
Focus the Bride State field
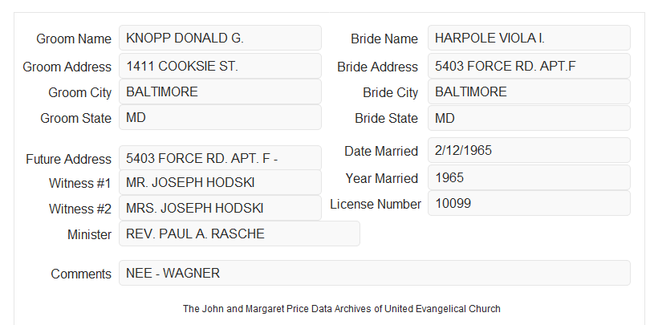point(529,118)
